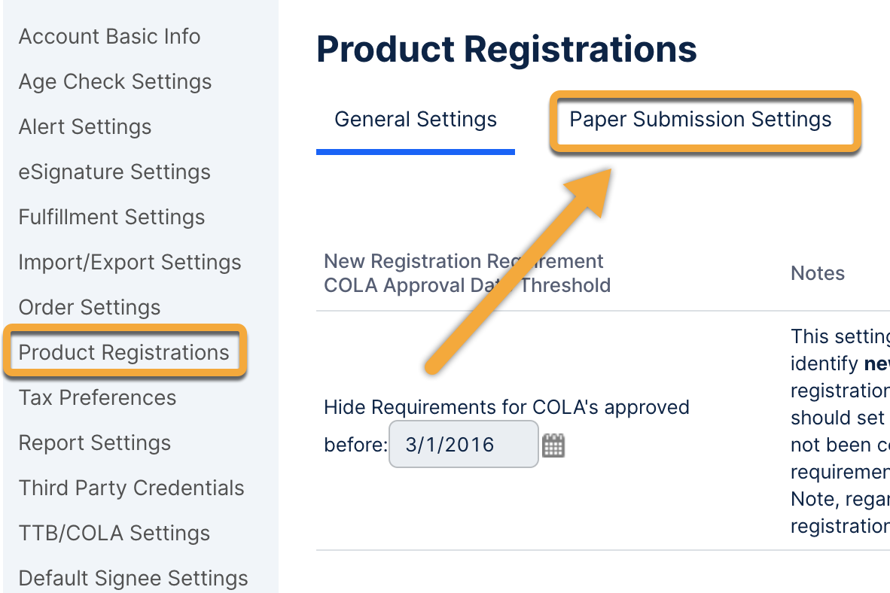Image resolution: width=890 pixels, height=593 pixels.
Task: Open Alert Settings in the sidebar
Action: [85, 127]
